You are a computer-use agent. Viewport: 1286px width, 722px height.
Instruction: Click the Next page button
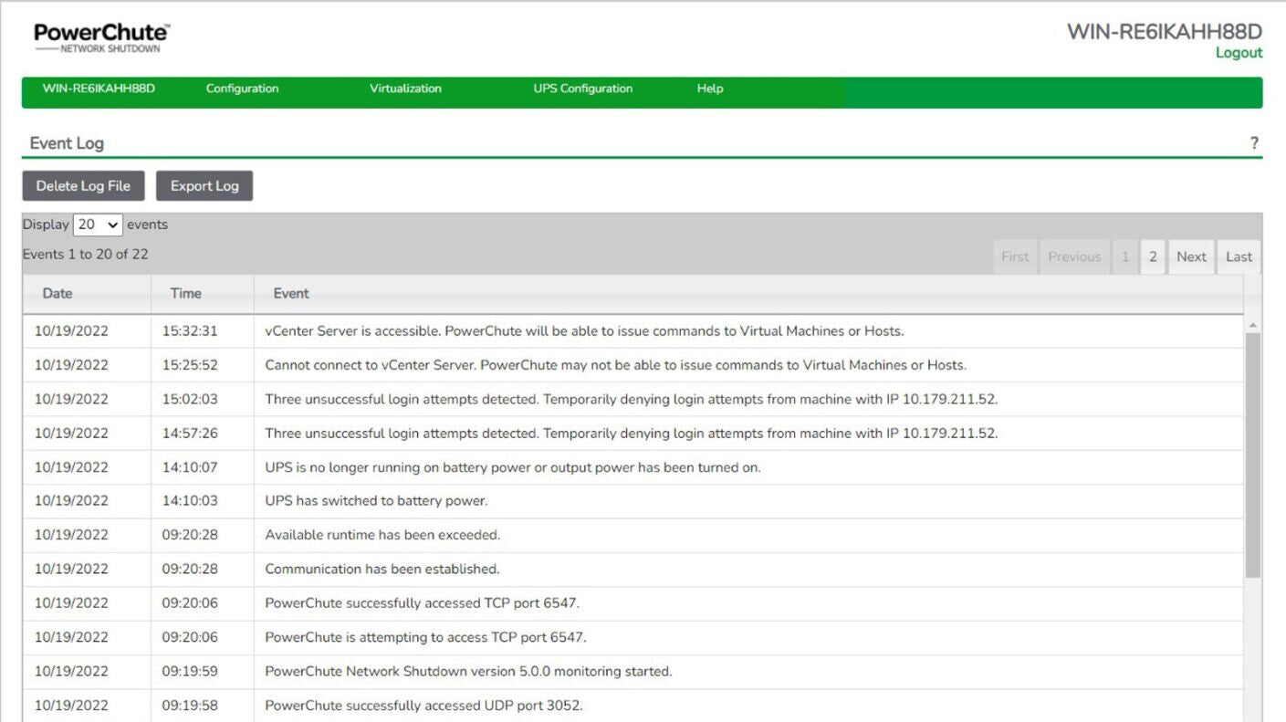pyautogui.click(x=1190, y=256)
